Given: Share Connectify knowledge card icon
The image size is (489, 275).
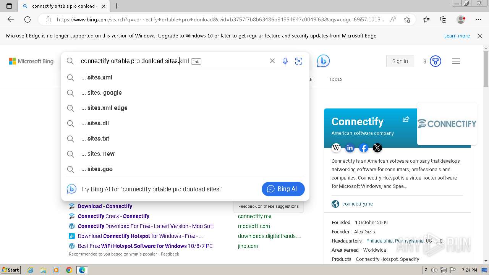Looking at the screenshot, I should pos(406,119).
